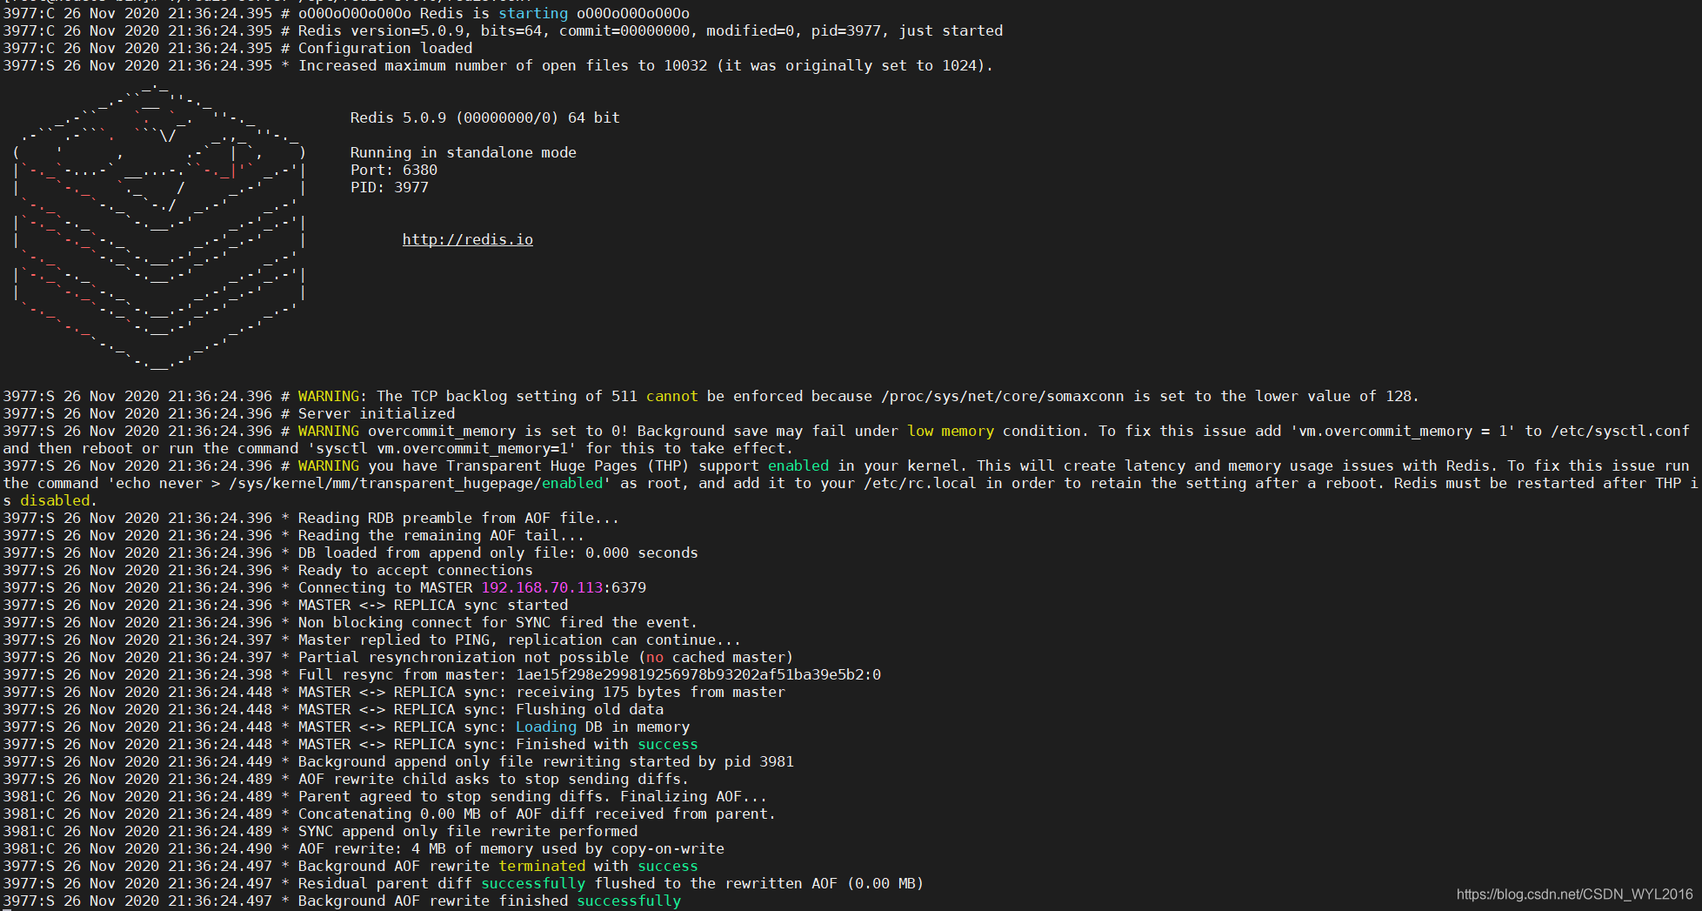This screenshot has height=911, width=1702.
Task: Click the 'Redis version=5.0.9, bits=64' log line
Action: (x=503, y=30)
